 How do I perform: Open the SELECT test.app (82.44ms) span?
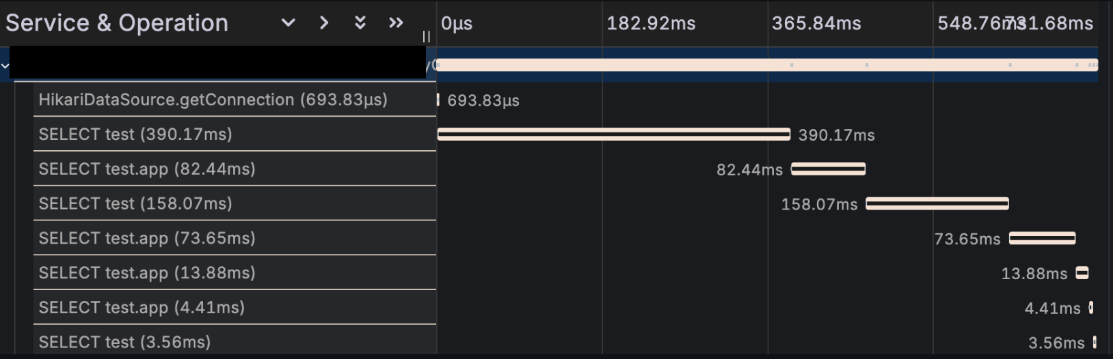coord(147,169)
